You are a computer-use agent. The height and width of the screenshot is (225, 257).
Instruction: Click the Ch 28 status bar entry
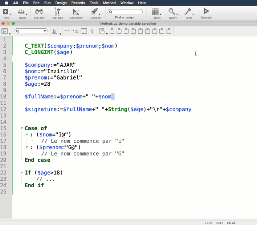tap(231, 223)
